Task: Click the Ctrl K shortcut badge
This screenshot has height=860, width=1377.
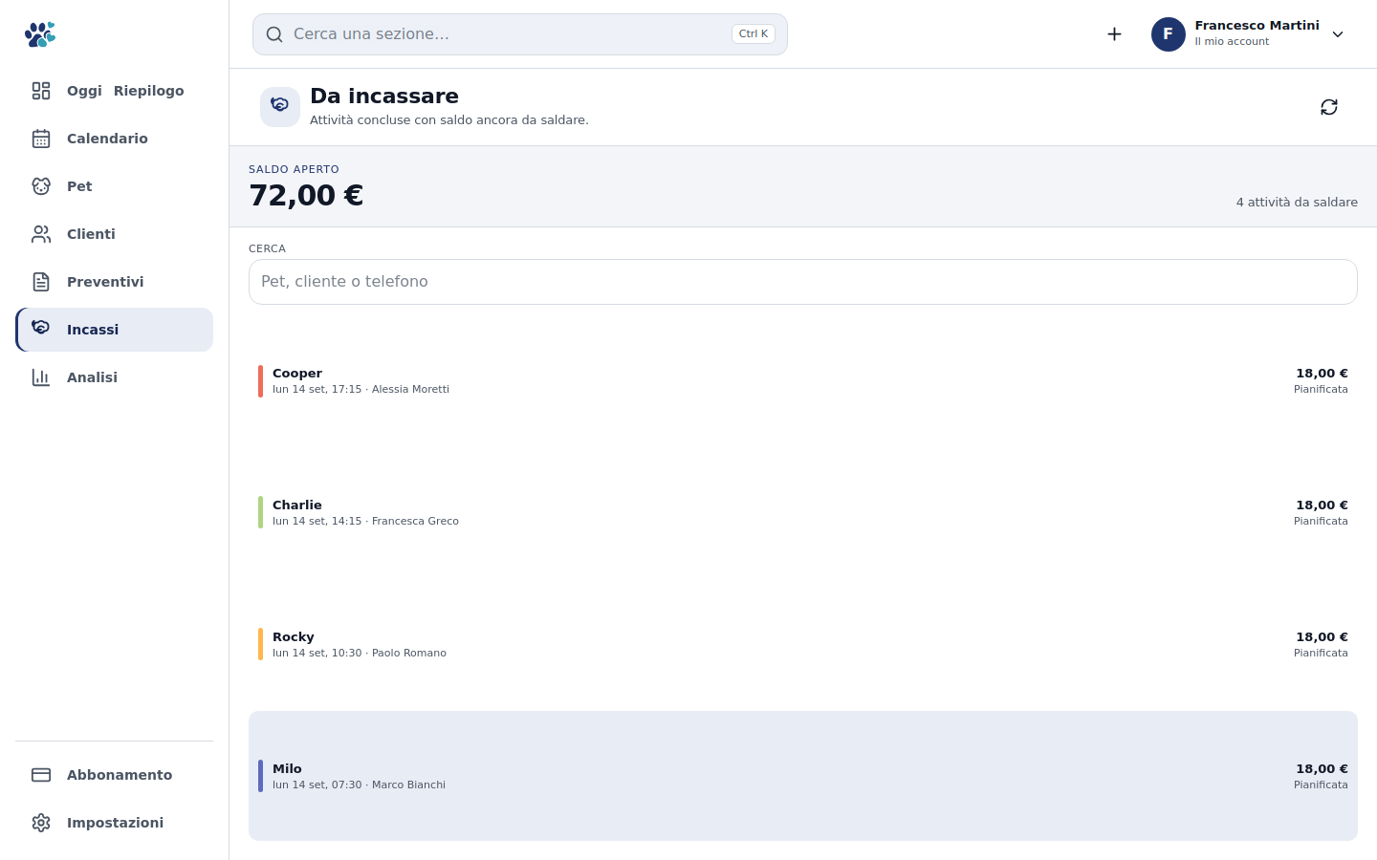Action: 754,33
